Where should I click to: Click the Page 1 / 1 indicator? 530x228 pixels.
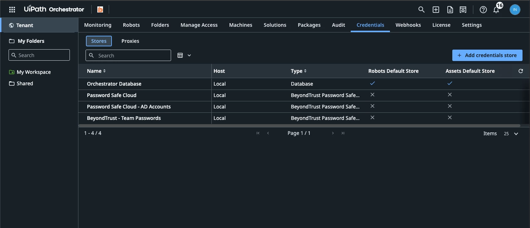[x=299, y=133]
